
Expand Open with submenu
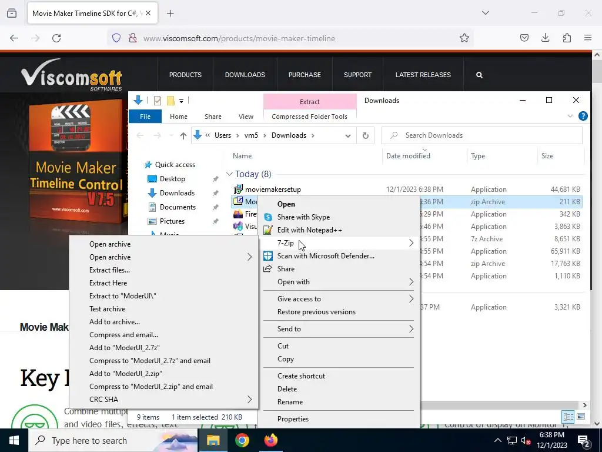click(411, 282)
